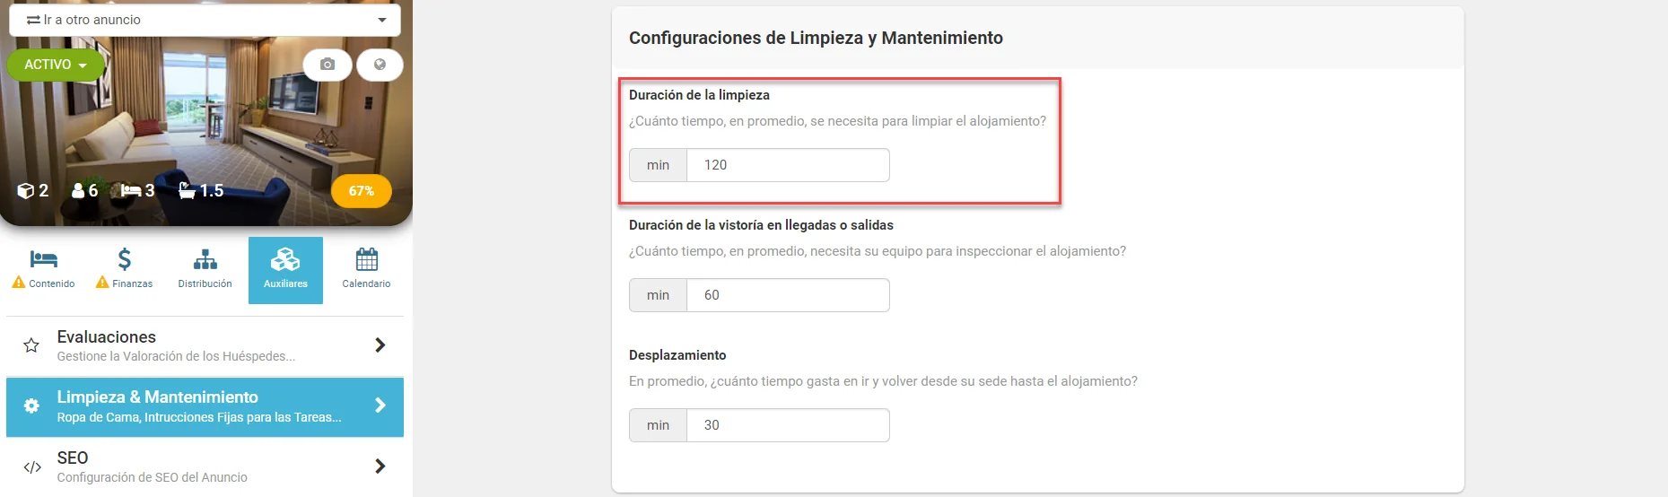The width and height of the screenshot is (1668, 497).
Task: Click the code brackets icon beside SEO
Action: (x=32, y=467)
